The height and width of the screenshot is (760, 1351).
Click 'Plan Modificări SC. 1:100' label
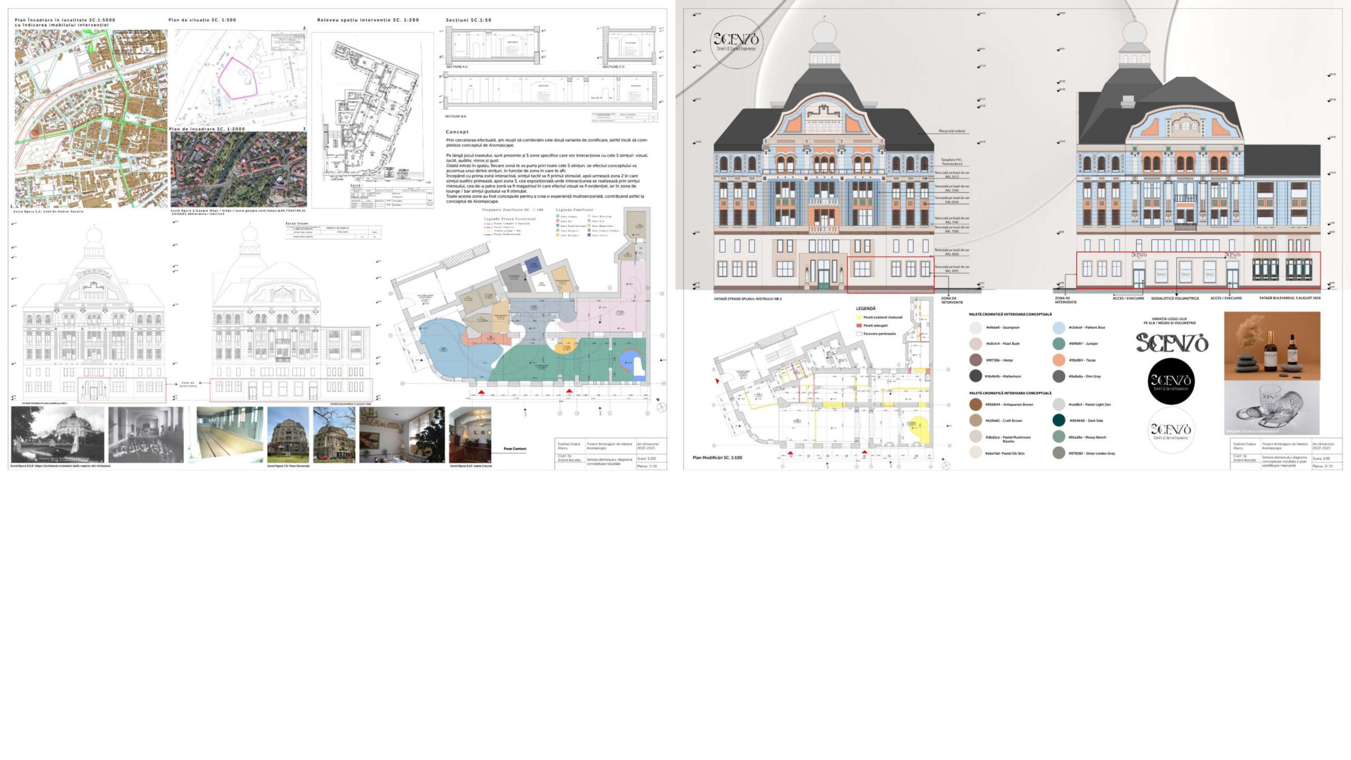(717, 458)
